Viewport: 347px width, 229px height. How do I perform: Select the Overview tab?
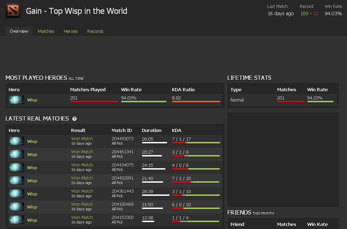click(19, 31)
